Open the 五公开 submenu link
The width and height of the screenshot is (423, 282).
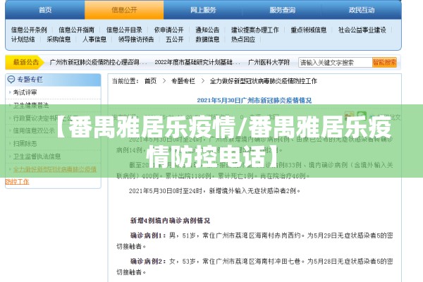tap(175, 39)
